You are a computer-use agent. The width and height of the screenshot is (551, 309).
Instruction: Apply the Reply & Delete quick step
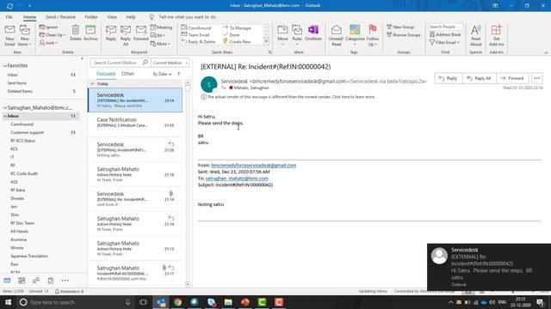point(198,42)
